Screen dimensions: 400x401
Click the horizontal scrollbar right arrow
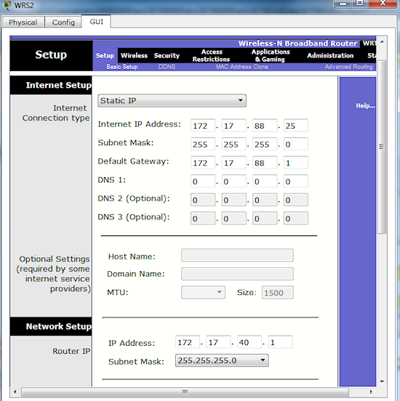[x=371, y=392]
